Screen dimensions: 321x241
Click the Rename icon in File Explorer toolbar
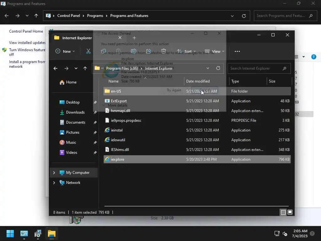coord(134,51)
